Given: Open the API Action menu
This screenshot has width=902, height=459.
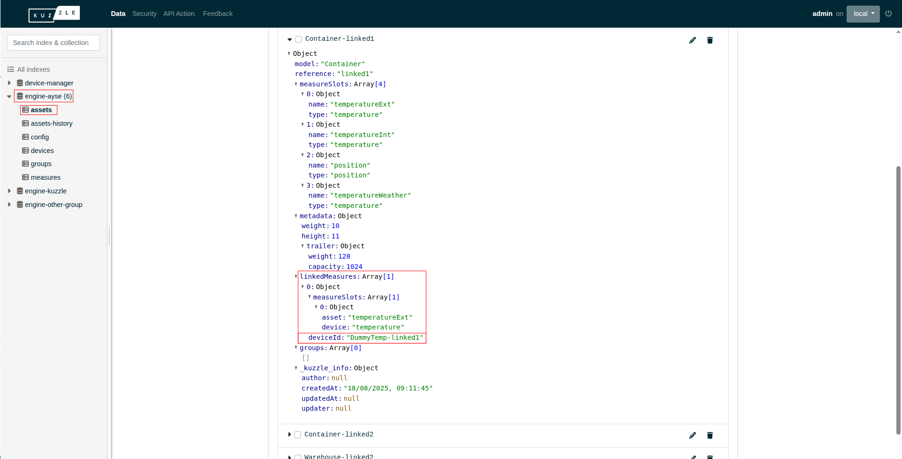Looking at the screenshot, I should tap(178, 14).
